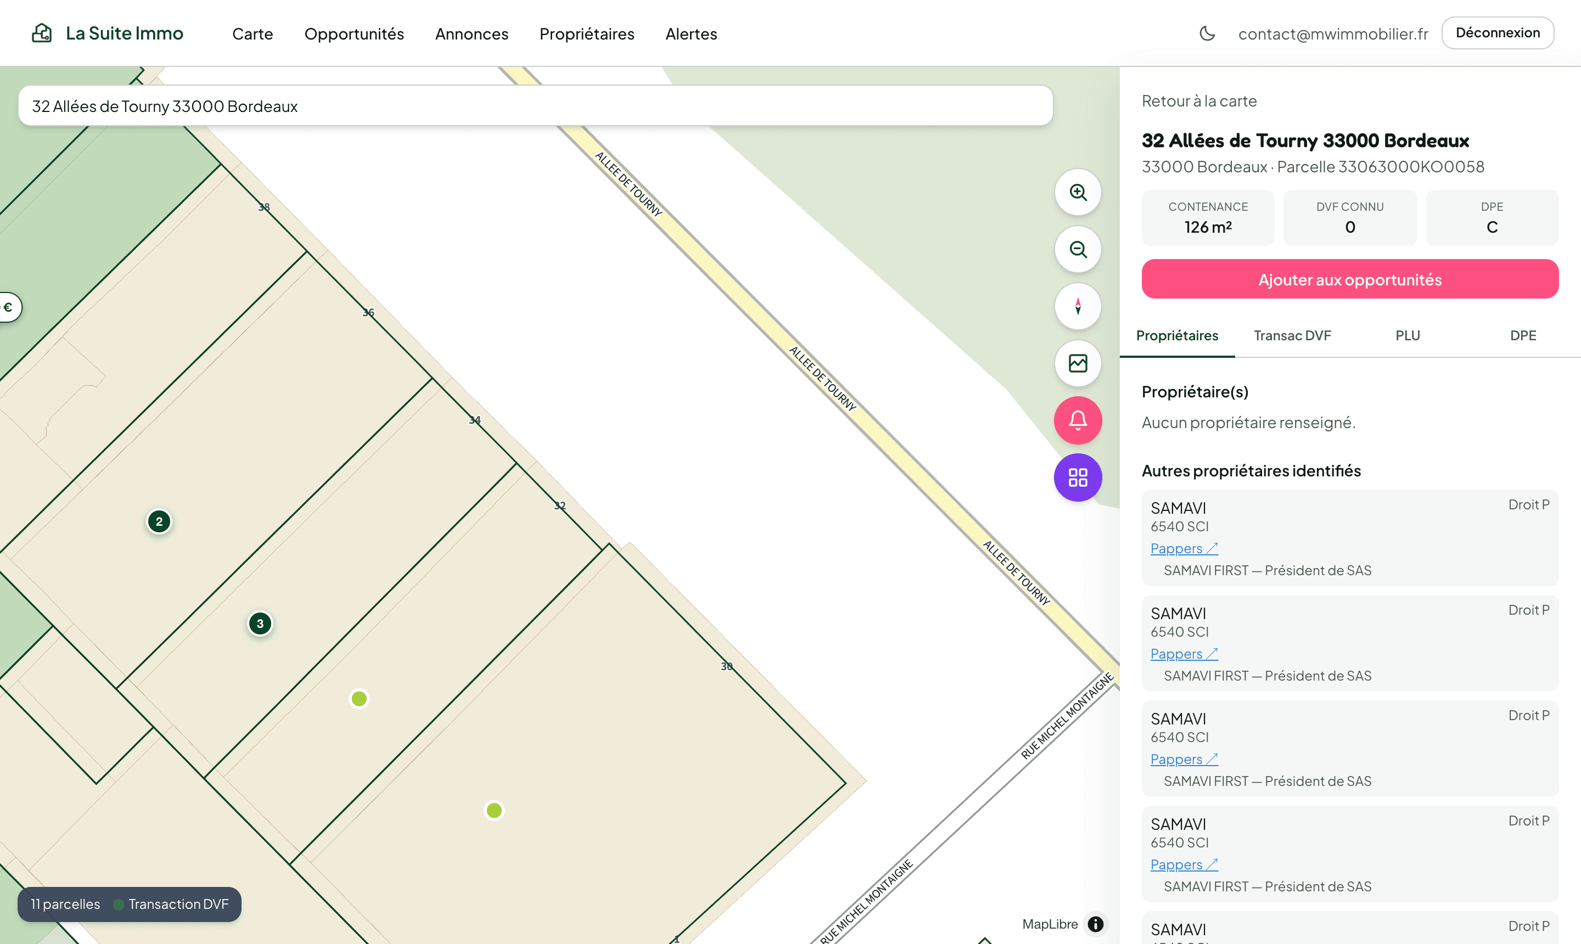The width and height of the screenshot is (1581, 944).
Task: Select the parcel cluster marker labeled 3
Action: pos(260,624)
